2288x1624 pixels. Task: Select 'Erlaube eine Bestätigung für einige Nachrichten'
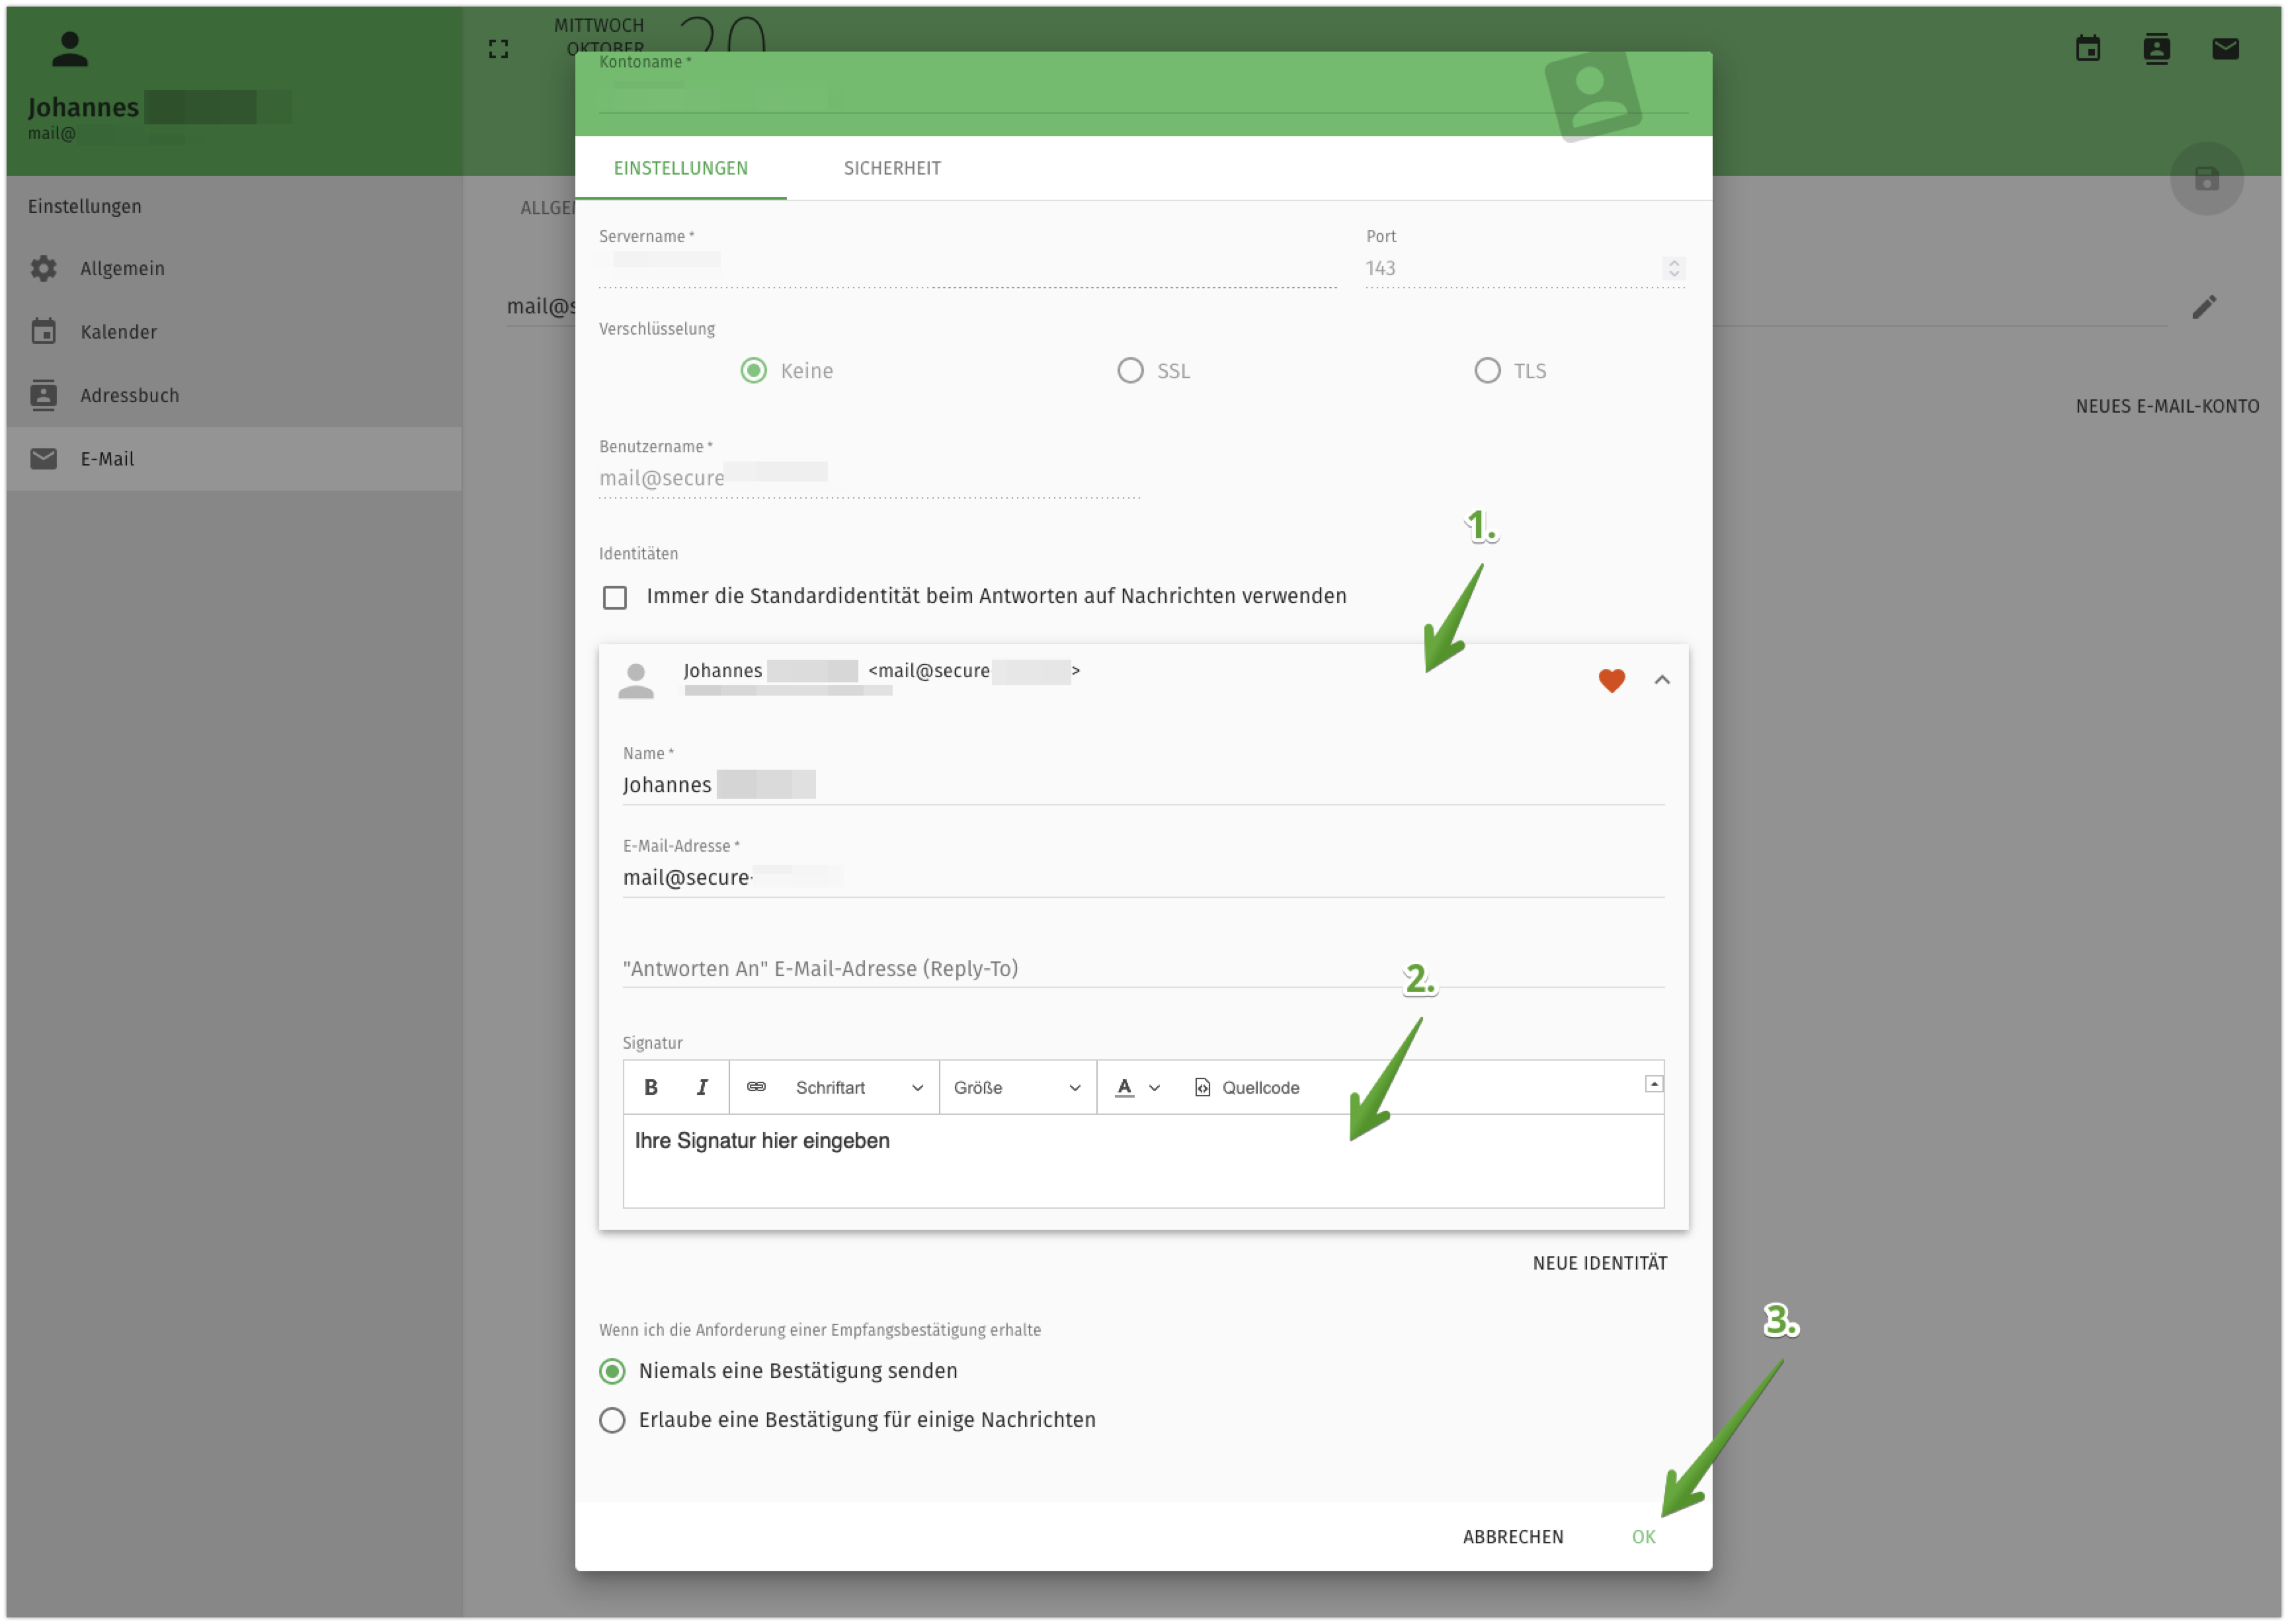tap(612, 1420)
